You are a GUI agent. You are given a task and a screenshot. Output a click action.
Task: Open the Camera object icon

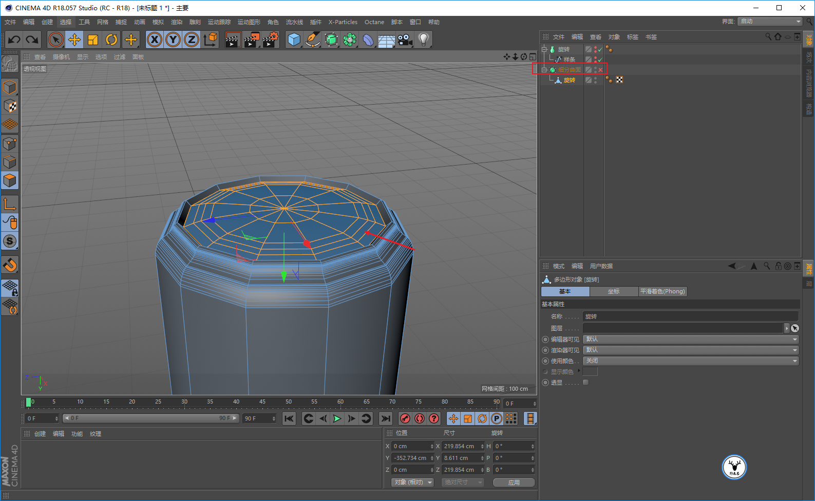click(x=405, y=39)
